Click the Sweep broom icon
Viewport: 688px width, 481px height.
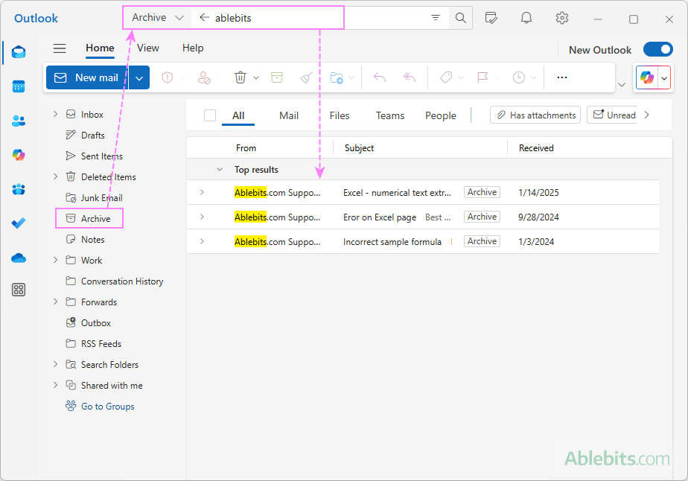click(x=306, y=77)
